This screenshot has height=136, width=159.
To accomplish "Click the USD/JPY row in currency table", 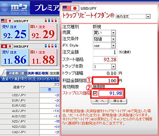I will [x=30, y=95].
